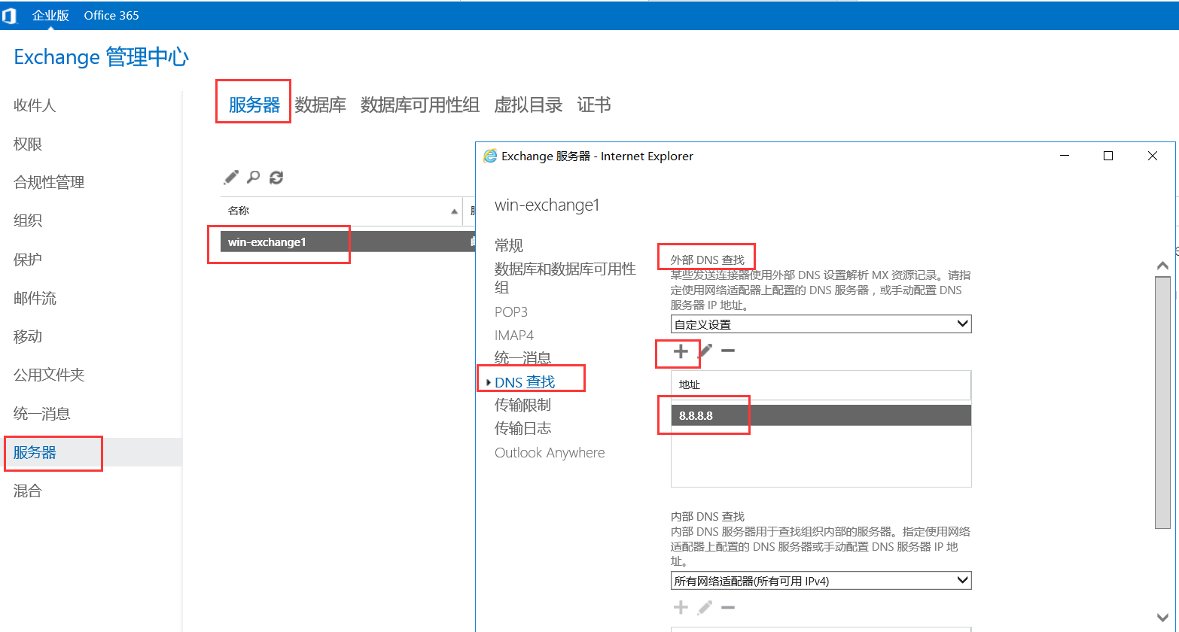Open the 外部 DNS 查找 自定义设置 dropdown

point(820,323)
